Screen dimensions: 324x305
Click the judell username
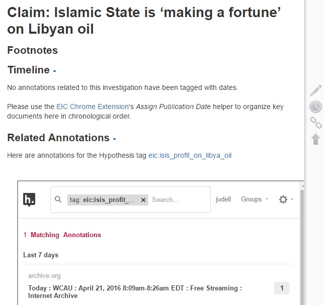point(223,199)
